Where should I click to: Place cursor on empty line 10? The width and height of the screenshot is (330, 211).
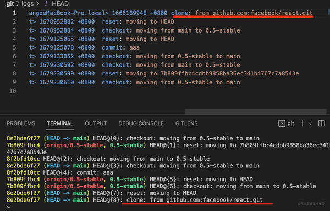168,91
